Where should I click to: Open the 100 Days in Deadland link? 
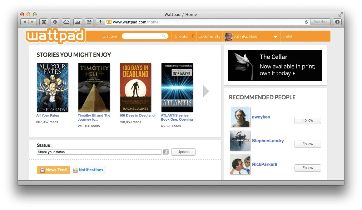coord(137,115)
